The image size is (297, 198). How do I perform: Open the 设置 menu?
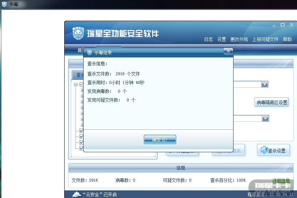pyautogui.click(x=221, y=39)
